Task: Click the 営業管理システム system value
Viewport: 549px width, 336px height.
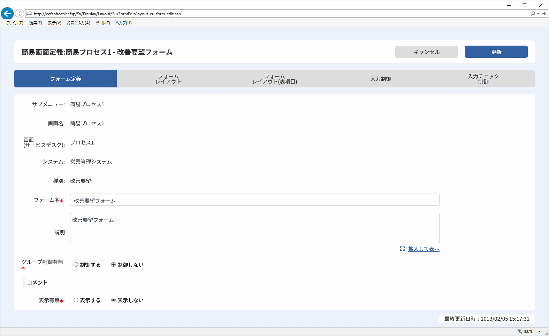Action: 91,162
